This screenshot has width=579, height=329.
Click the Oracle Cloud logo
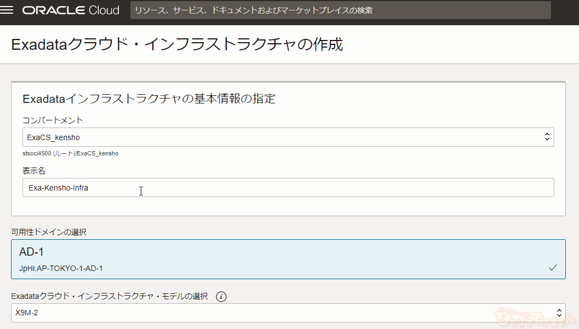(71, 11)
